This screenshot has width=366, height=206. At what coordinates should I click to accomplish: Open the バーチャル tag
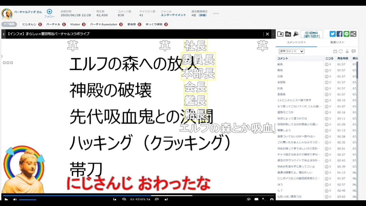pos(53,24)
